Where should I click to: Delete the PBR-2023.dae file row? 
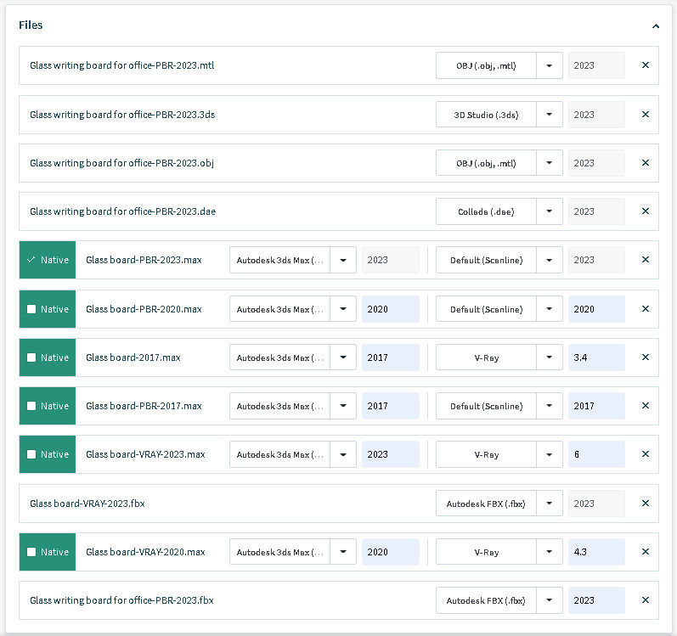(x=646, y=211)
